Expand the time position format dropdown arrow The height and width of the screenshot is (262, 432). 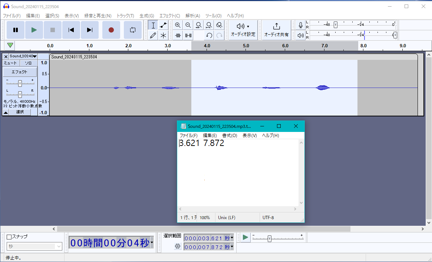152,243
